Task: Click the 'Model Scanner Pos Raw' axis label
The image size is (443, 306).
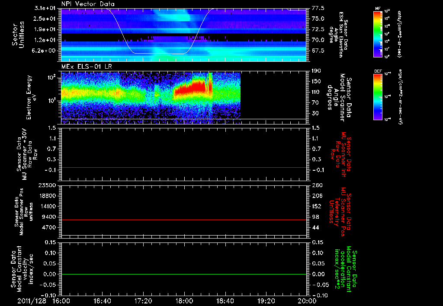Action: (24, 212)
